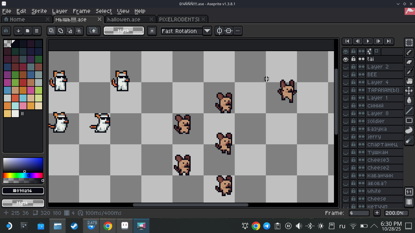Select the Blur tool
The height and width of the screenshot is (233, 415).
[409, 140]
